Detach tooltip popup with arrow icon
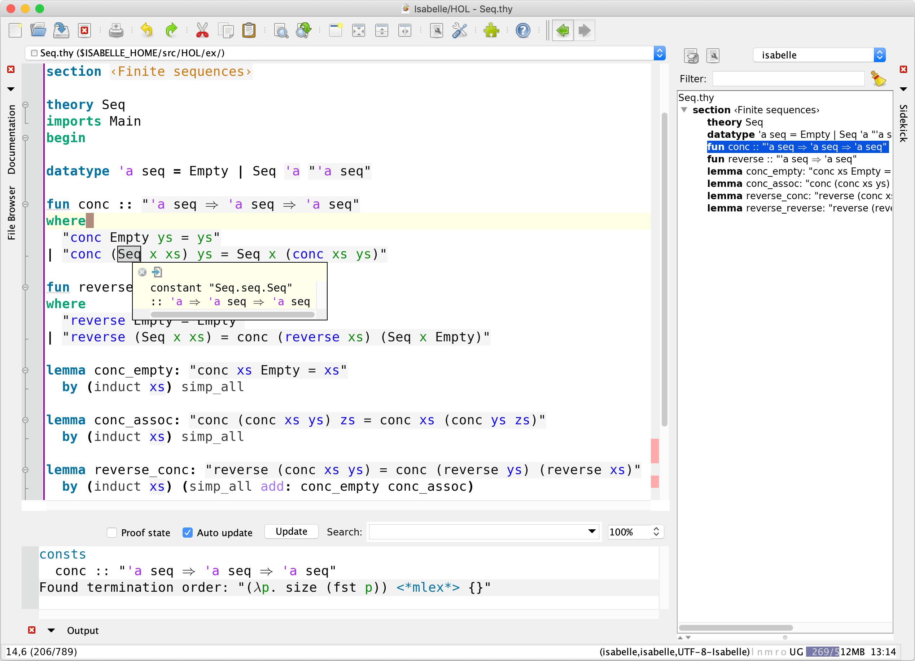Viewport: 915px width, 661px height. [157, 272]
